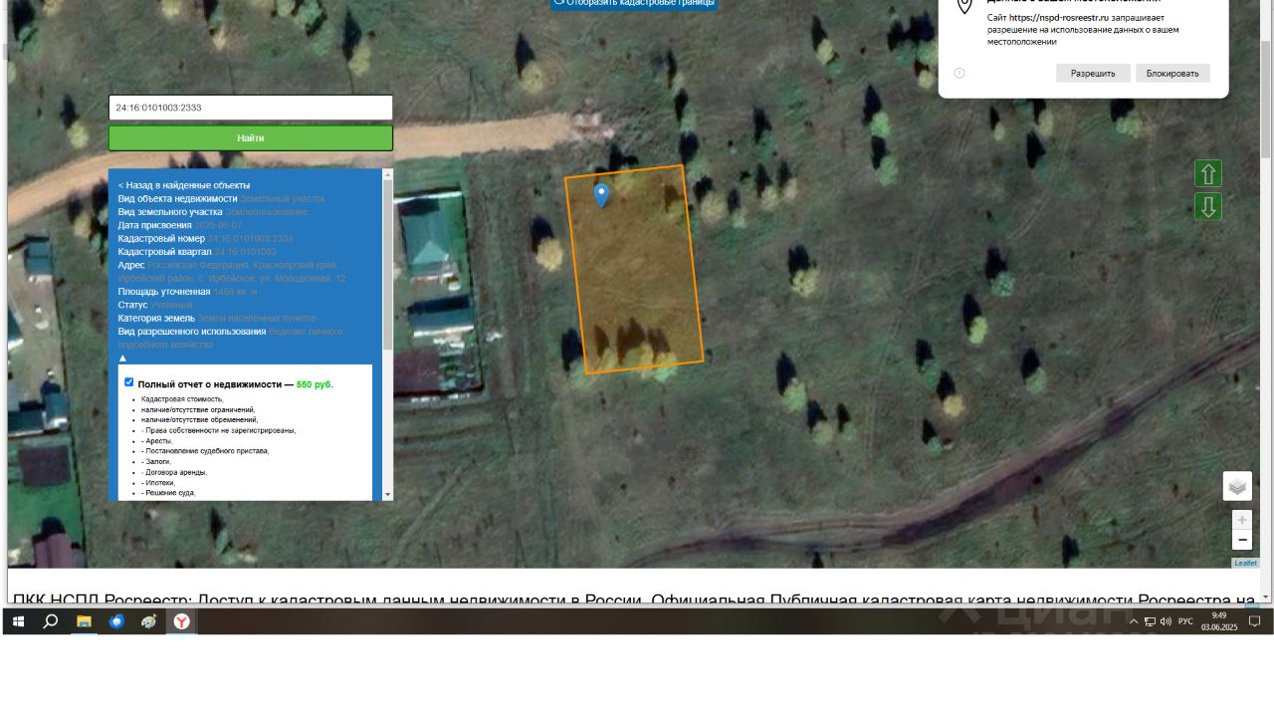Click Отобразить кадастровые границы button

[634, 3]
